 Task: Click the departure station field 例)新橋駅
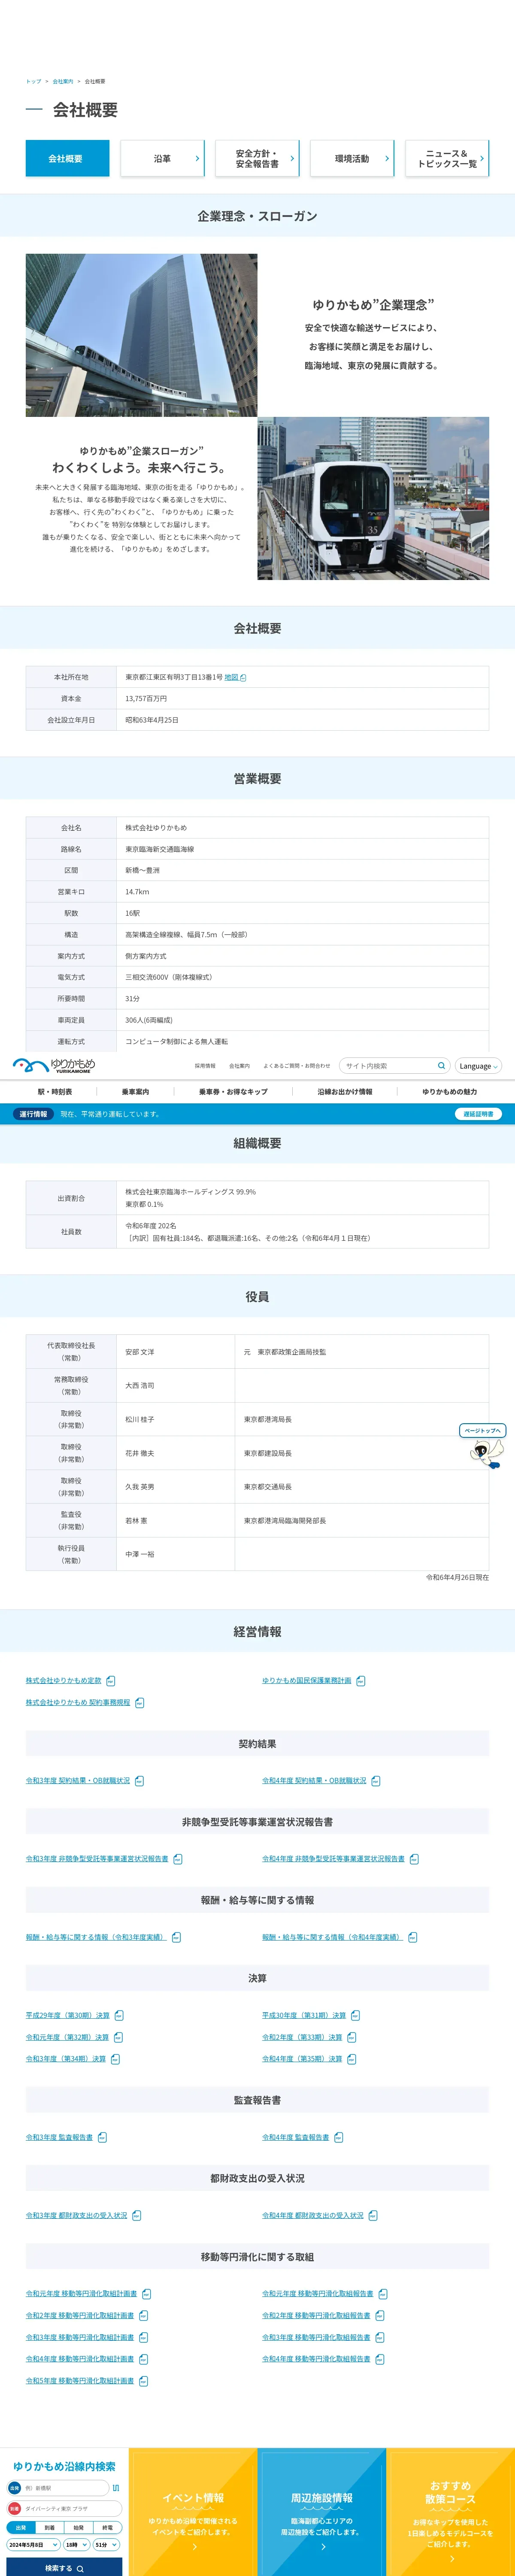click(x=58, y=2488)
